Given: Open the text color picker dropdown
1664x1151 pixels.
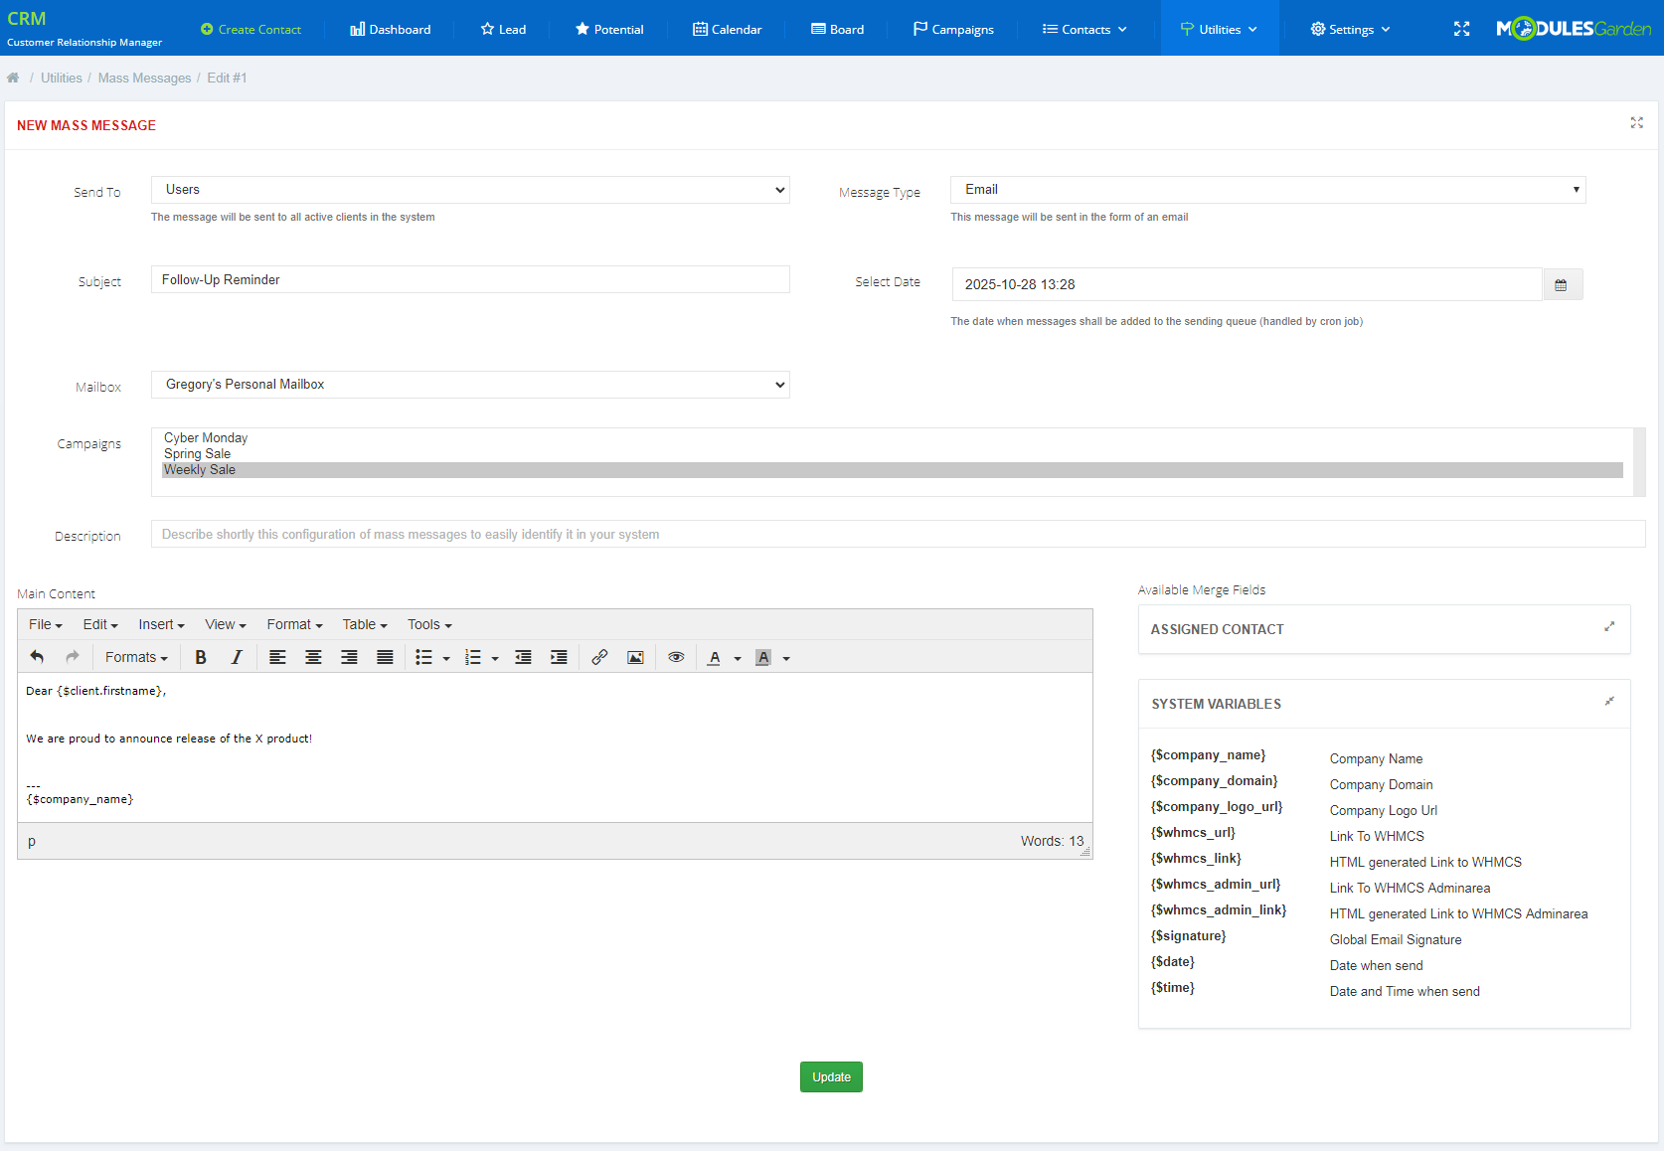Looking at the screenshot, I should [x=738, y=657].
